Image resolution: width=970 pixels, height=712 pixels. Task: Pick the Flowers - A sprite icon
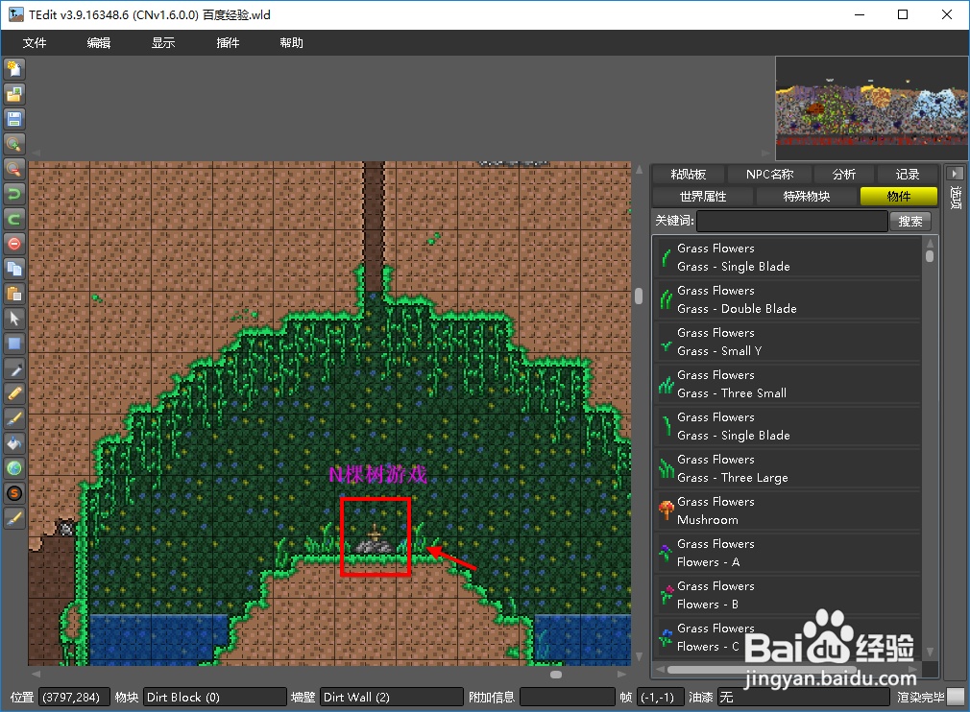tap(667, 553)
